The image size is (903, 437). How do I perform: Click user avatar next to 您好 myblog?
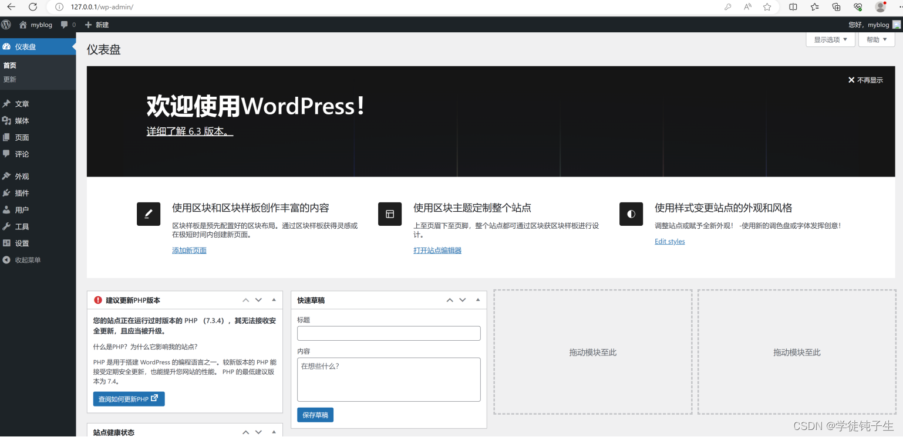pyautogui.click(x=897, y=25)
